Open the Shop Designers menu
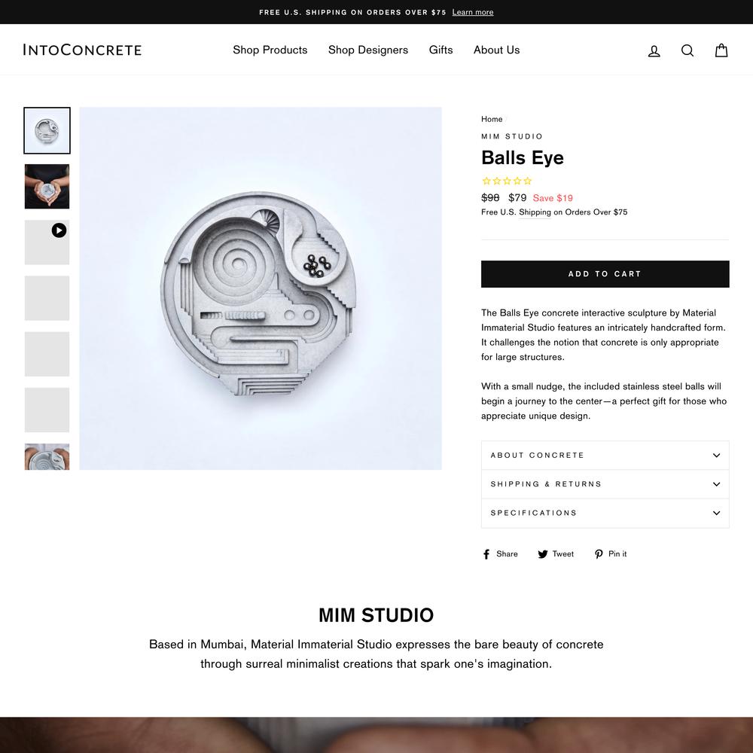This screenshot has width=753, height=753. click(368, 50)
